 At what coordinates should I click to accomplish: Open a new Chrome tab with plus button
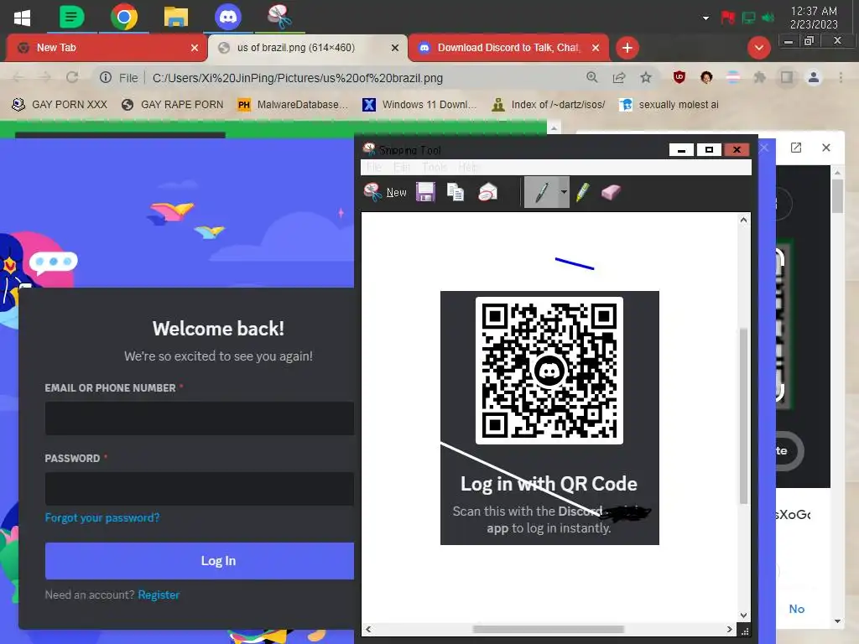tap(627, 48)
